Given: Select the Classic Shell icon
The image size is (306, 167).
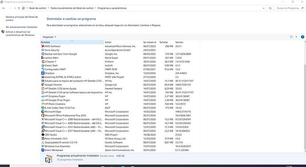Looking at the screenshot, I should point(43,65).
